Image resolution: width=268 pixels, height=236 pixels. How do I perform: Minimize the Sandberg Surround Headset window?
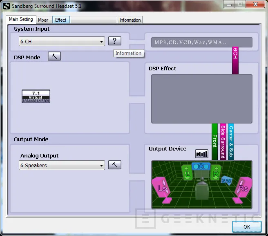tap(229, 4)
